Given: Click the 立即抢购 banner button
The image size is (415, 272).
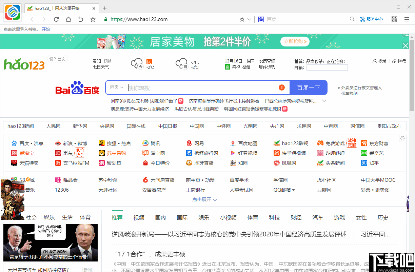Looking at the screenshot, I should coord(295,41).
